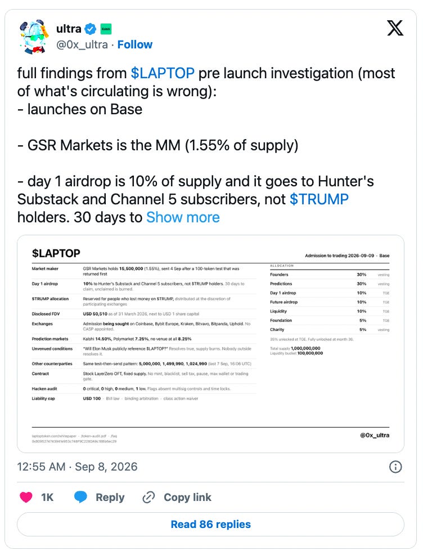Open the $TRUMP cashtag link
Screen dimensions: 423x555
pos(319,199)
